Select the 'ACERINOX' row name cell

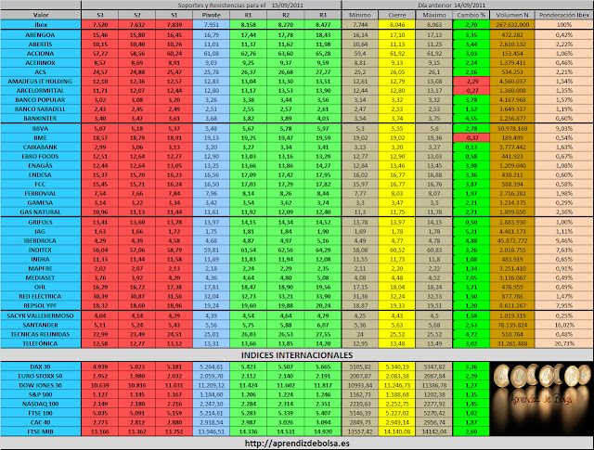click(x=41, y=63)
